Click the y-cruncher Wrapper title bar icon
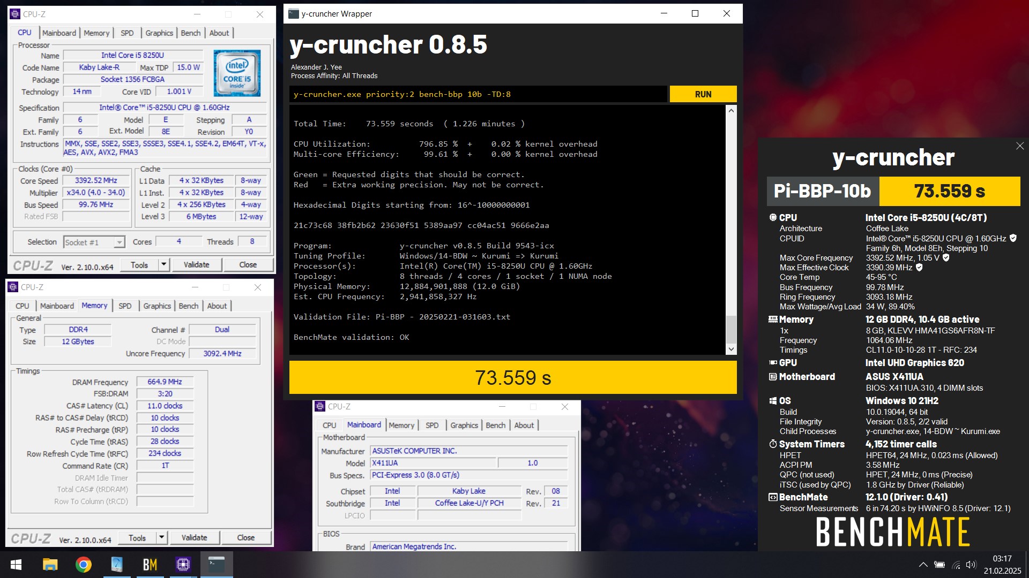This screenshot has height=578, width=1029. click(293, 14)
